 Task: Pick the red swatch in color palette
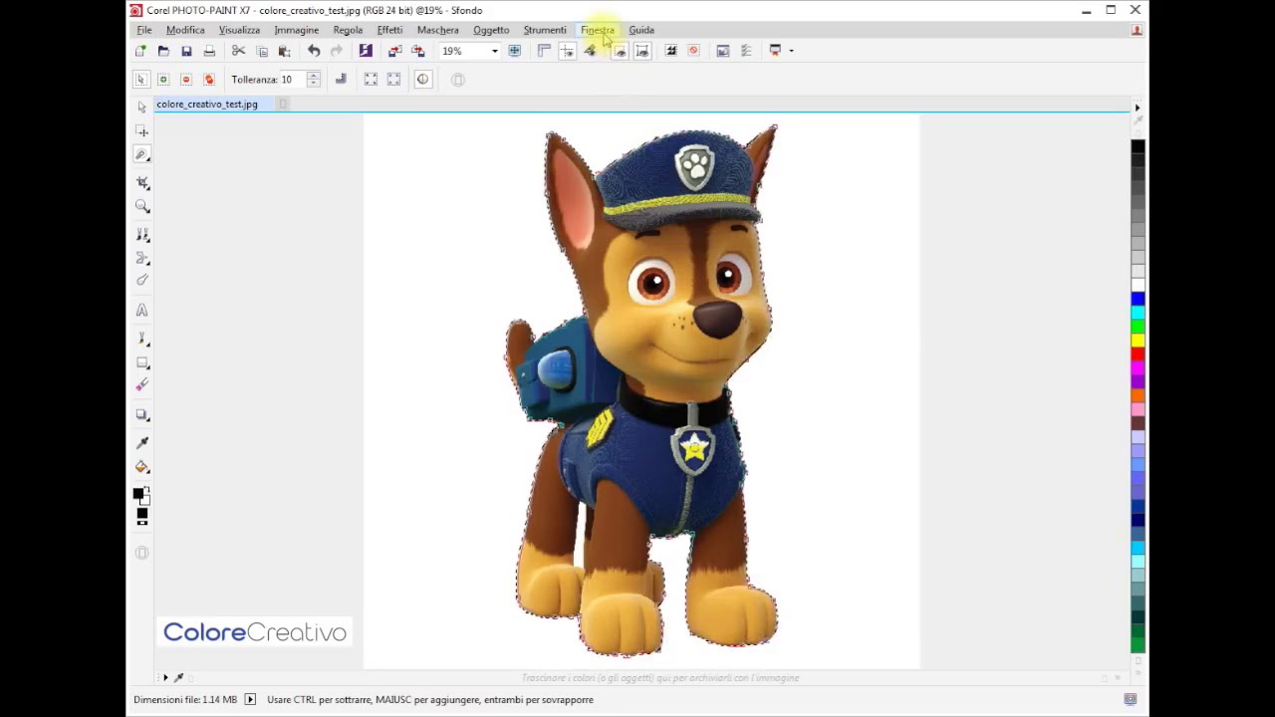pyautogui.click(x=1138, y=355)
